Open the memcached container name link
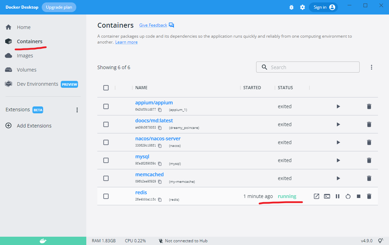Screen dimensions: 389x245 pos(149,175)
